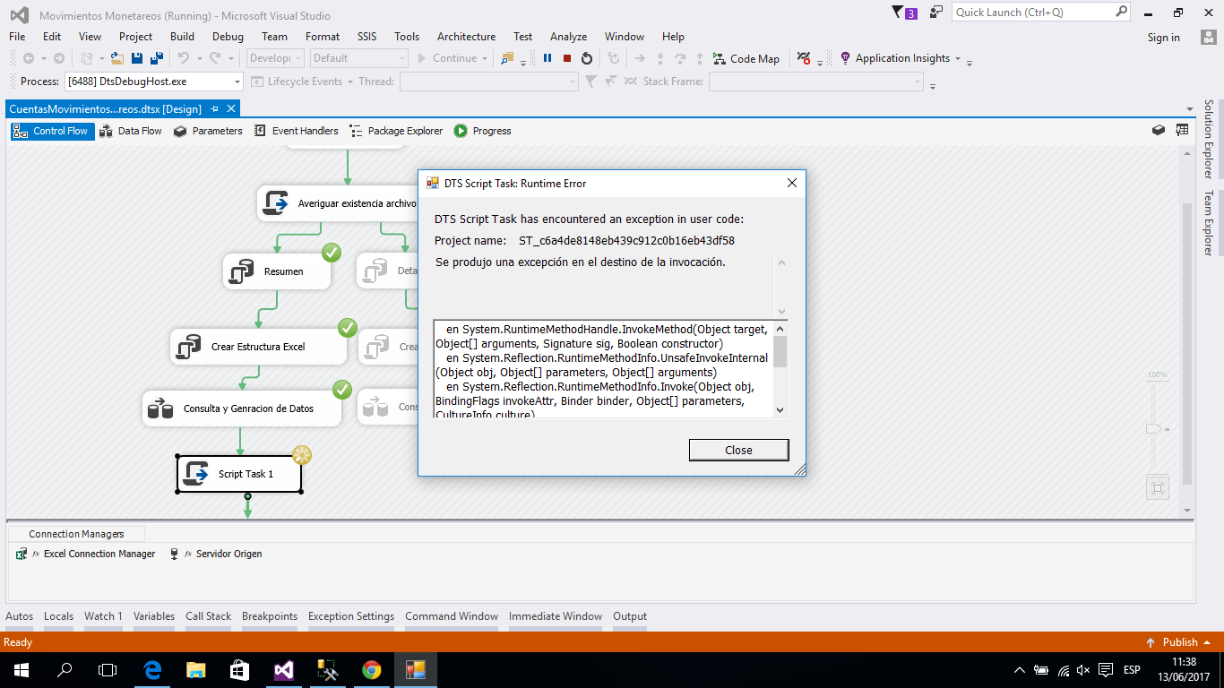This screenshot has width=1224, height=688.
Task: Click the fit-to-view icon below the zoom slider
Action: pyautogui.click(x=1157, y=486)
